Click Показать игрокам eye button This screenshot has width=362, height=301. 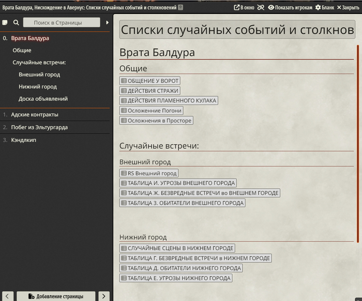tap(290, 8)
